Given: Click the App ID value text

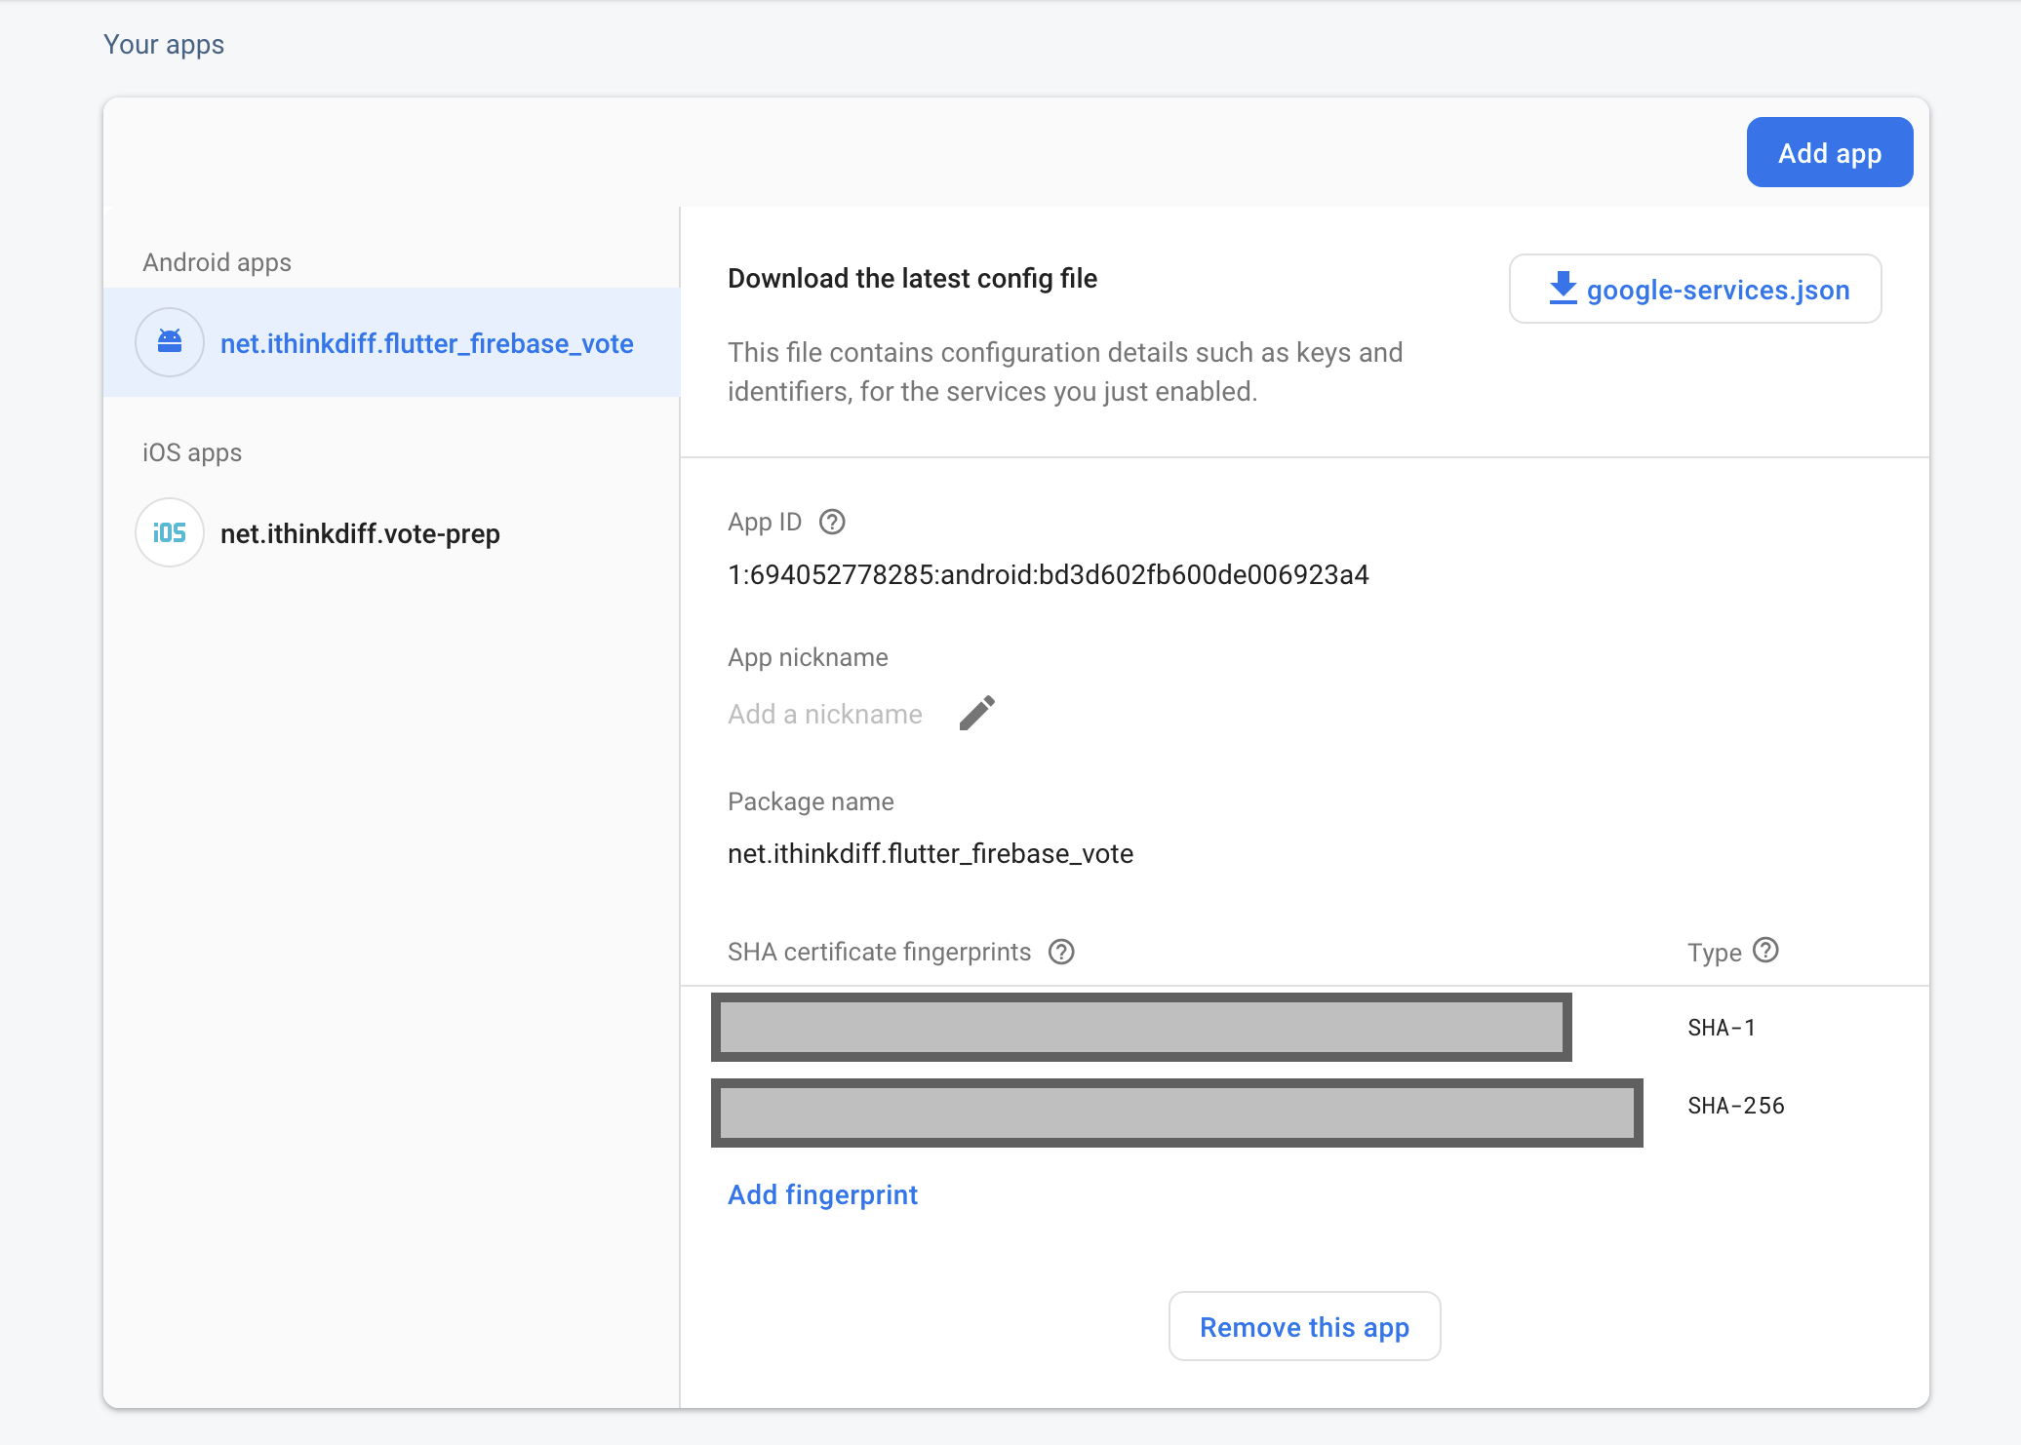Looking at the screenshot, I should click(1048, 575).
